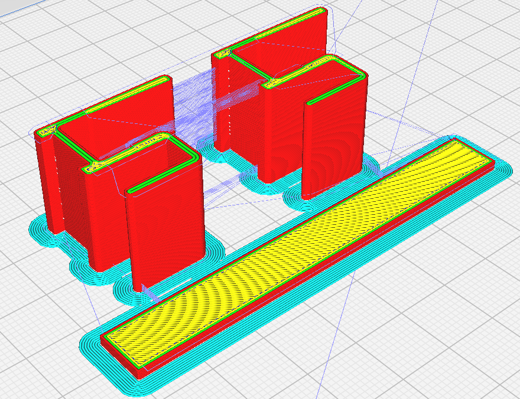This screenshot has width=520, height=399.
Task: Select the front-left tall red bracket model
Action: coord(121,183)
